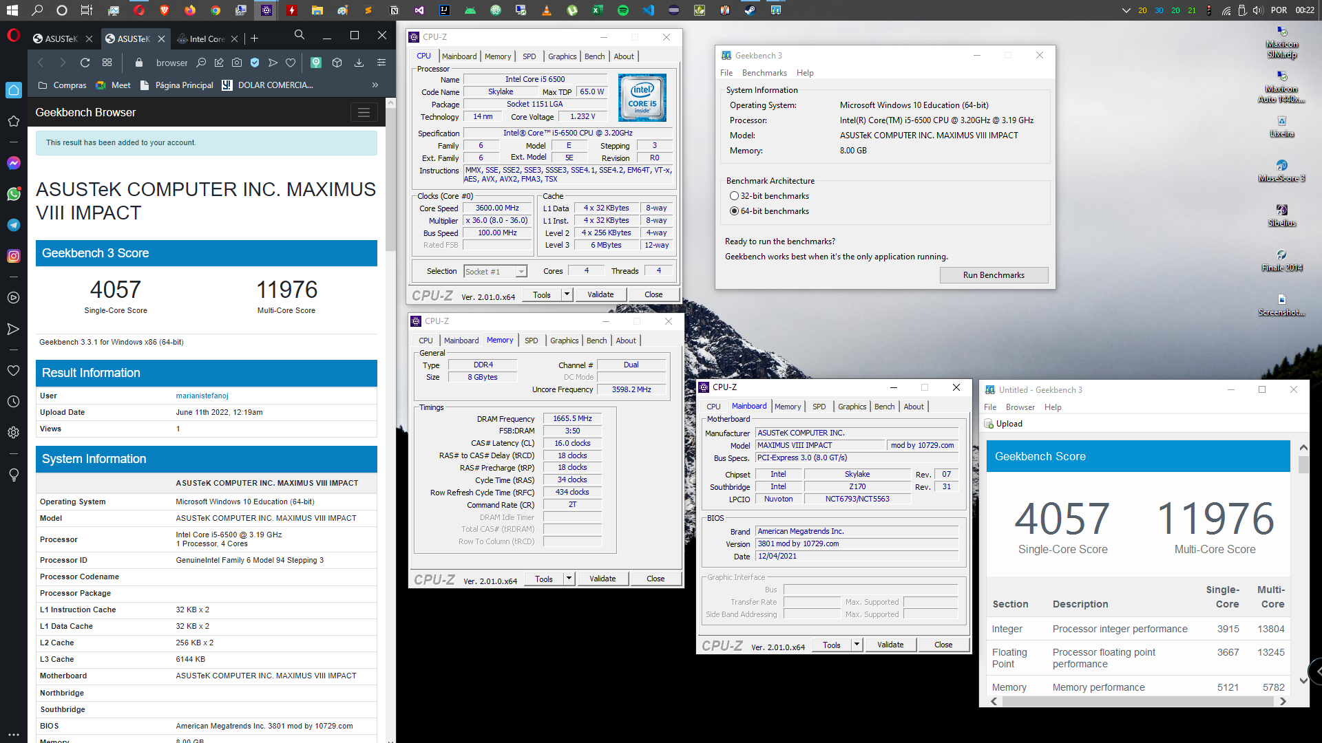Take a snapshot with Opera camera icon
1322x743 pixels.
(x=237, y=63)
